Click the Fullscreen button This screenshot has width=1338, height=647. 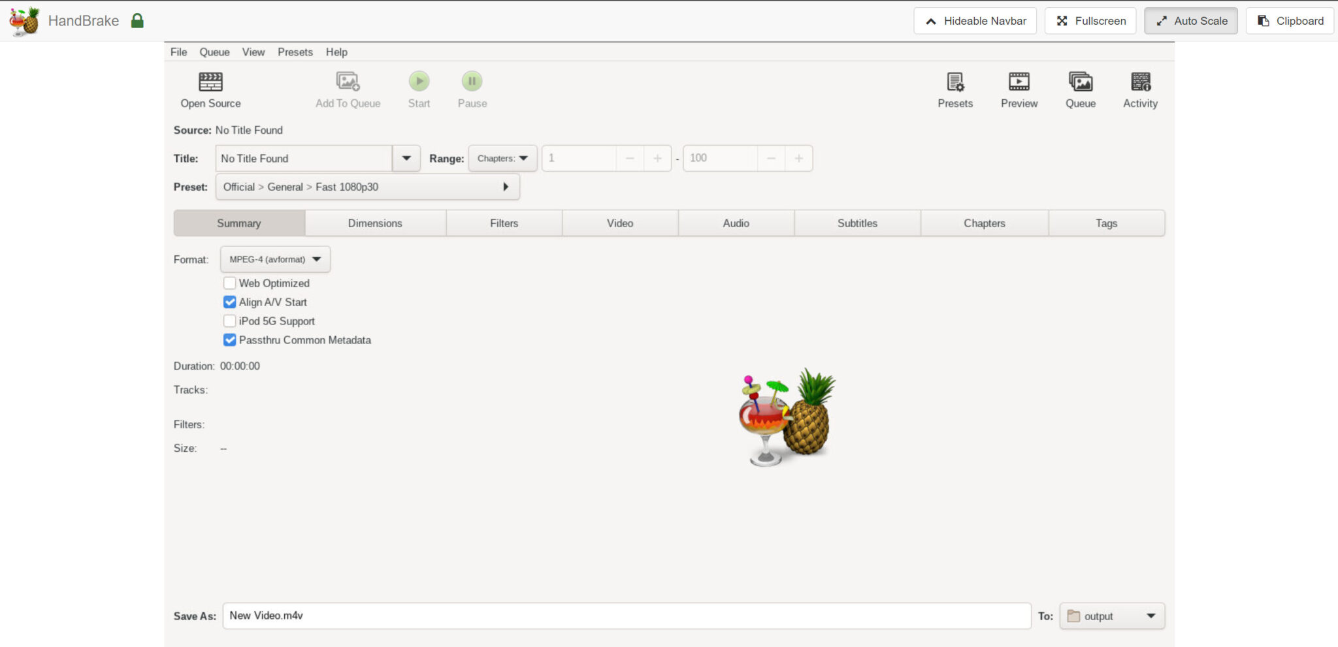click(x=1089, y=20)
